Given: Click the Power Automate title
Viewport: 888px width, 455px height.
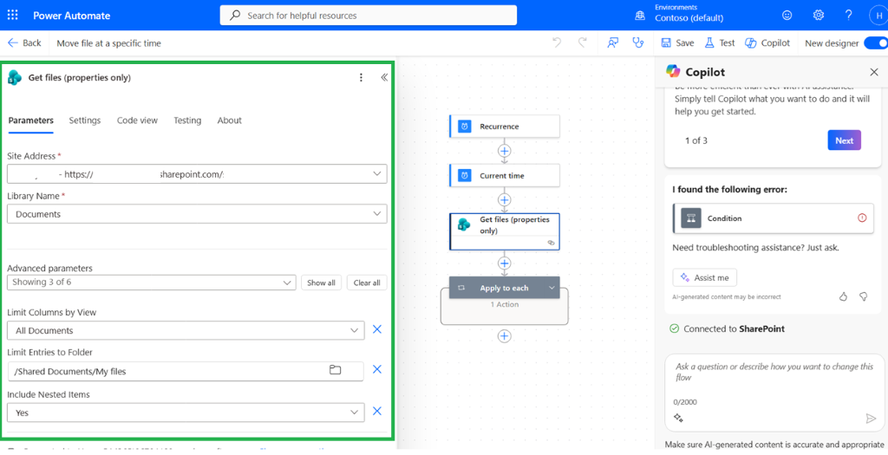Looking at the screenshot, I should coord(71,16).
